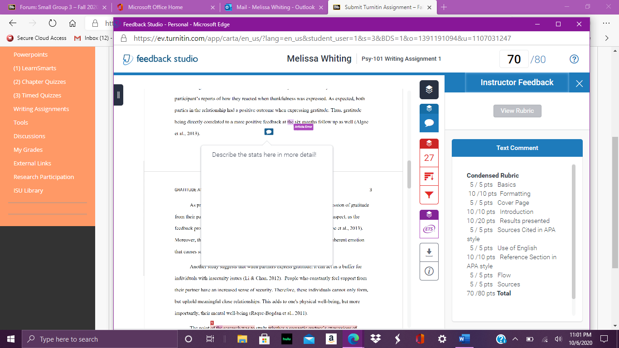Click the taskbar search box

pos(100,339)
